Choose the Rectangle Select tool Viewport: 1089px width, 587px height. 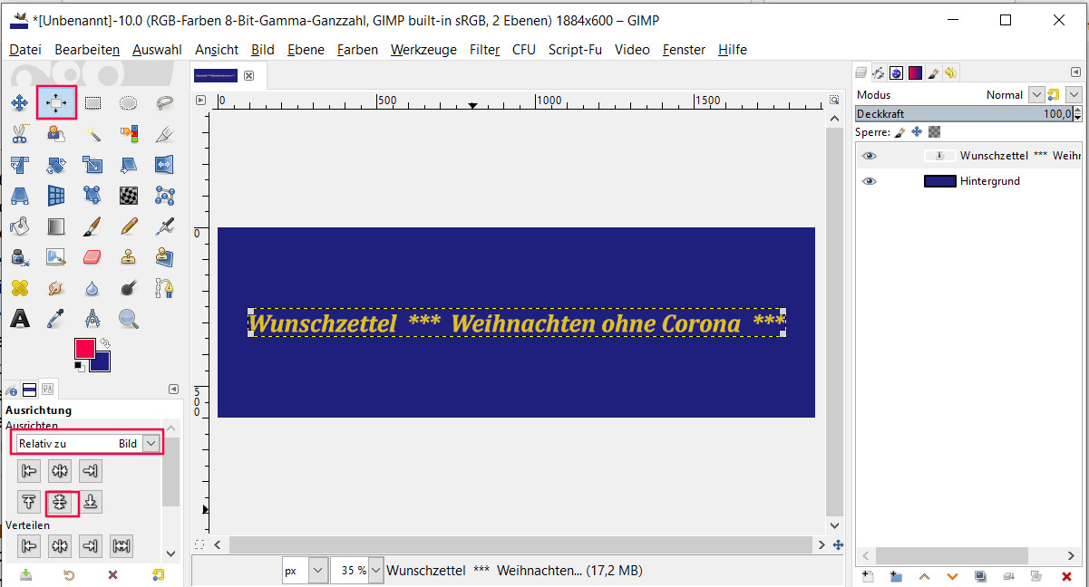[x=92, y=103]
